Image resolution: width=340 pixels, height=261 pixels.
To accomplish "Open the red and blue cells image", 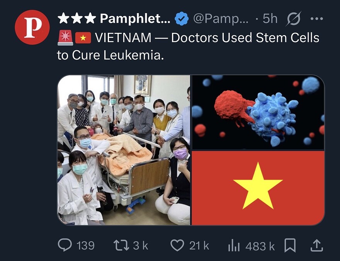I will click(258, 112).
